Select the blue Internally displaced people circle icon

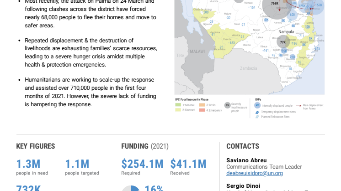point(257,105)
